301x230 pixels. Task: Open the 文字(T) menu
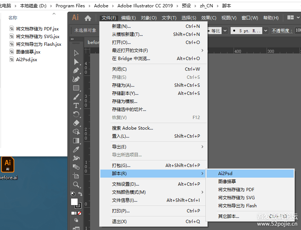coord(169,18)
